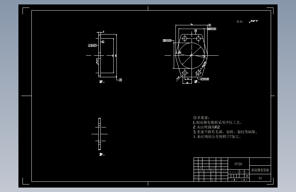Click the '其余:' surface finish label

pos(240,22)
